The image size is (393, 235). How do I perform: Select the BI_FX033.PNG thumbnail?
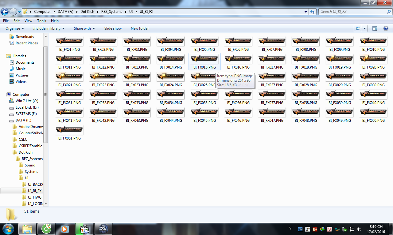click(137, 97)
